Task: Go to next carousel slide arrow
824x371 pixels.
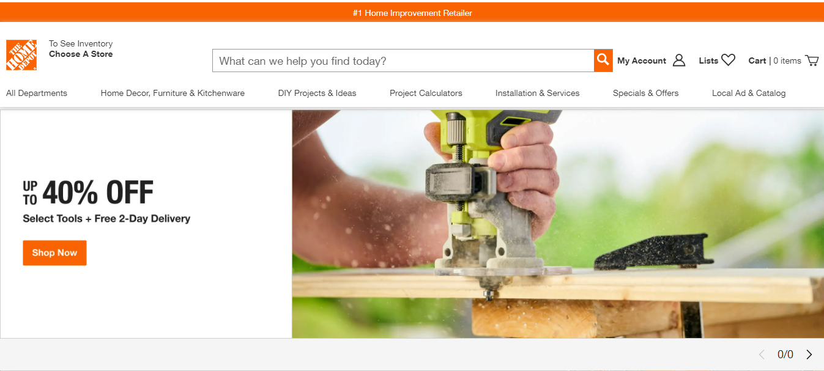Action: click(809, 354)
